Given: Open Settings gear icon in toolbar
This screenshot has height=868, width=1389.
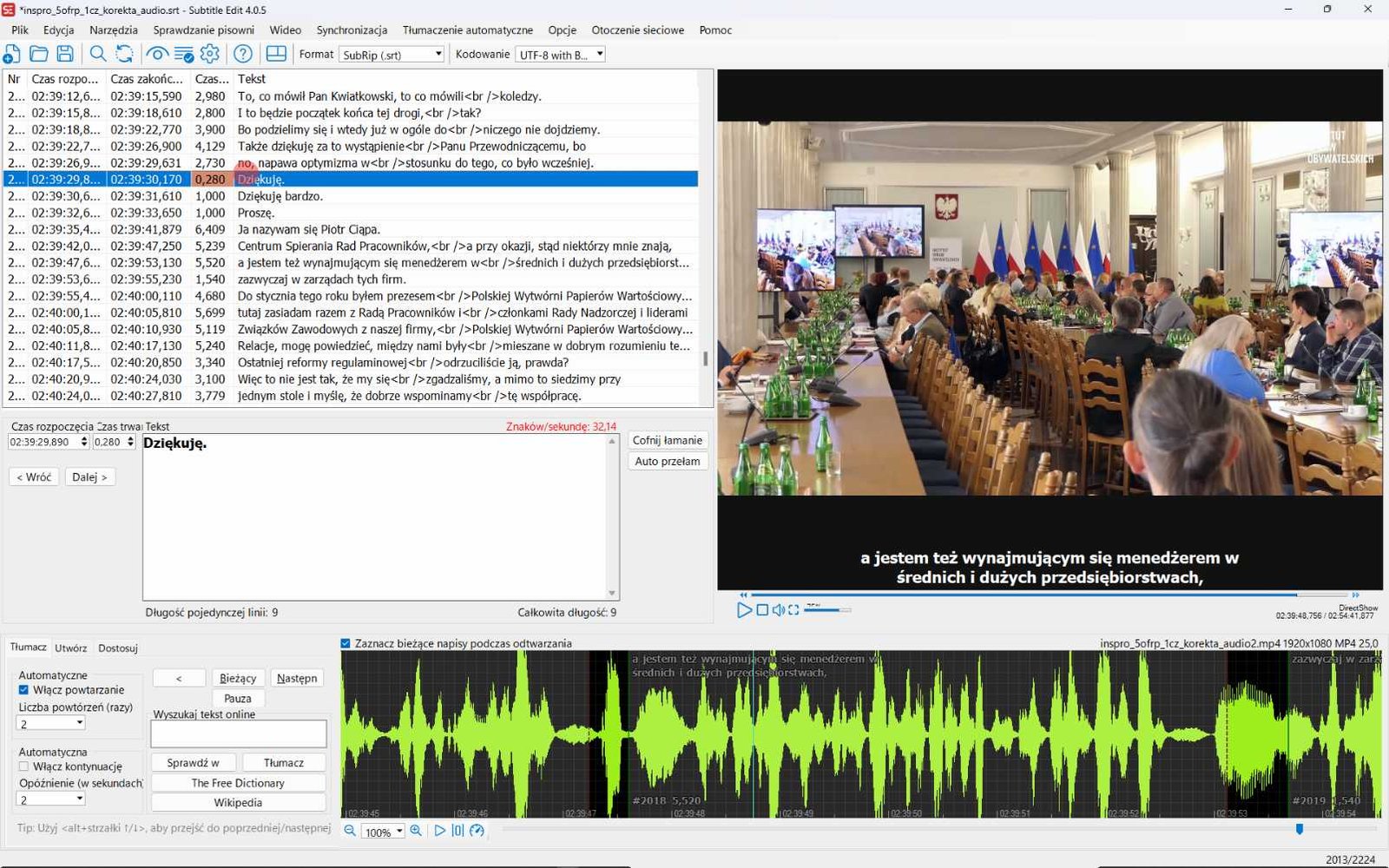Looking at the screenshot, I should click(x=210, y=54).
